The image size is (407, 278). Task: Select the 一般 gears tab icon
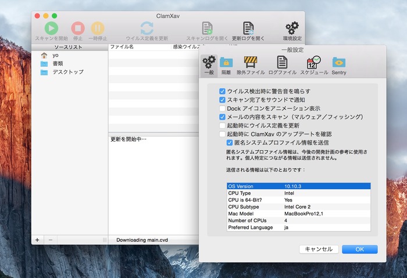(x=209, y=62)
